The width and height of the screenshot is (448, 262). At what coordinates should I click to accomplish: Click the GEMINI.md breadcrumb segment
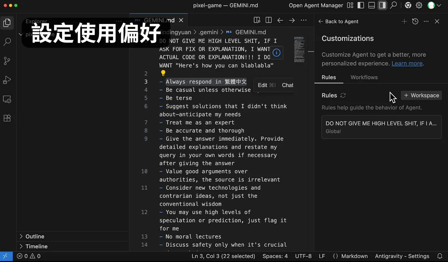251,32
